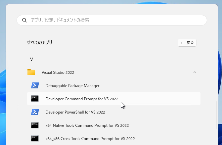Click the app list scrollbar thumb
Screen dimensions: 222x145
(216, 115)
